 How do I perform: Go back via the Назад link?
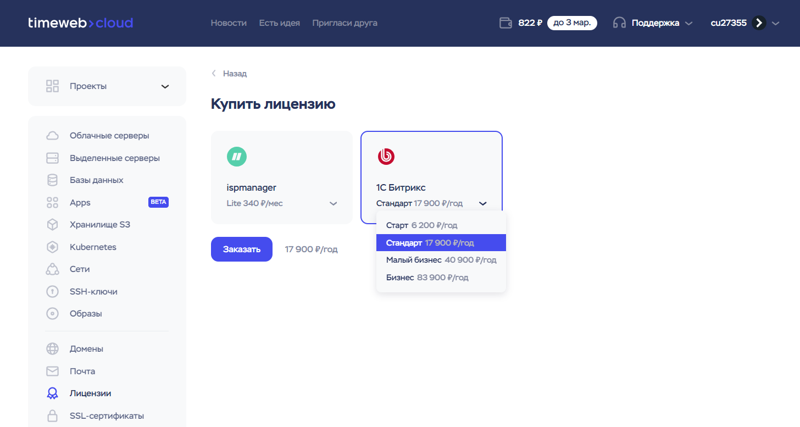235,74
